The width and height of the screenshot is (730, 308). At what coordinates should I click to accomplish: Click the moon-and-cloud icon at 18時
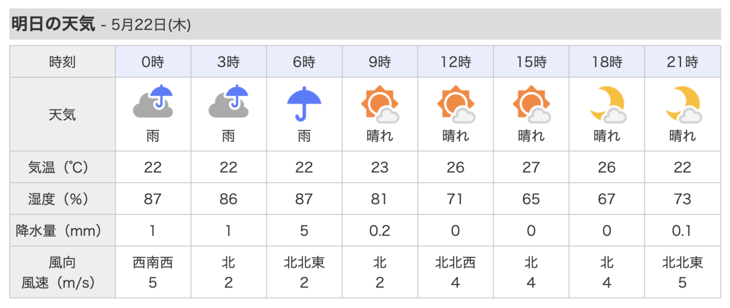tap(607, 105)
